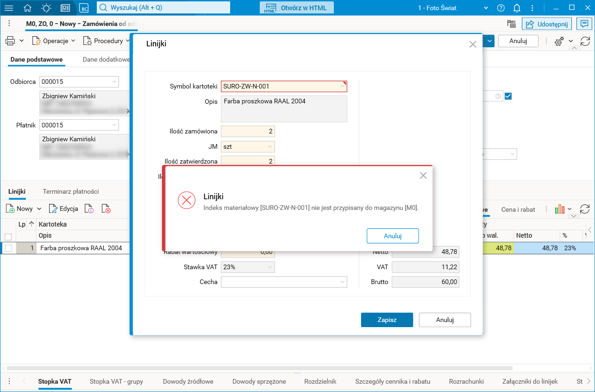Open the Stopka VAT - grupy tab
595x392 pixels.
pos(116,381)
